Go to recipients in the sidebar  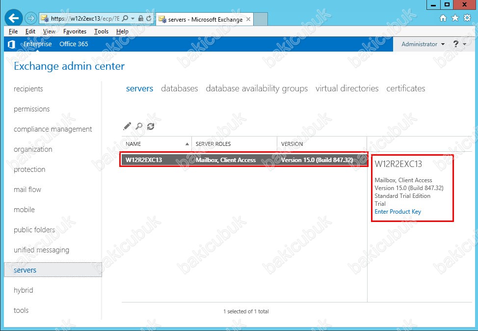28,89
